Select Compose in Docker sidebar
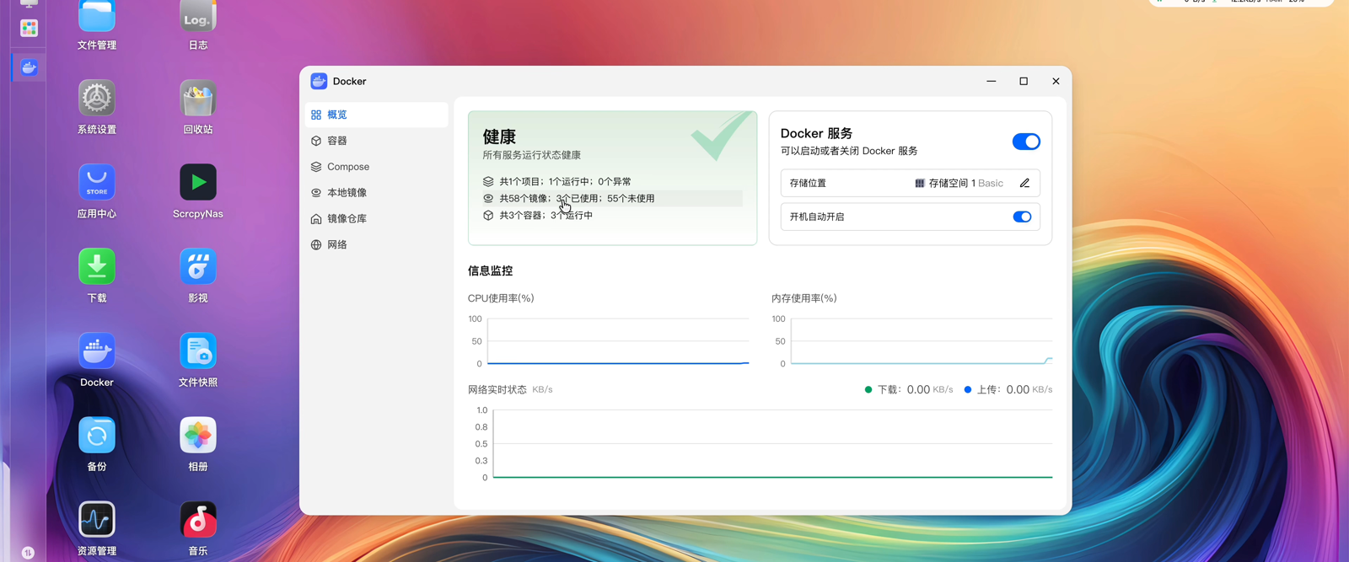This screenshot has height=562, width=1349. click(376, 167)
